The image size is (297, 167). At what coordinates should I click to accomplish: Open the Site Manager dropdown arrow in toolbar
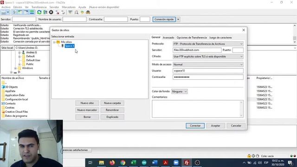pos(8,13)
